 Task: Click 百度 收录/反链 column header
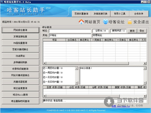(x=54, y=87)
